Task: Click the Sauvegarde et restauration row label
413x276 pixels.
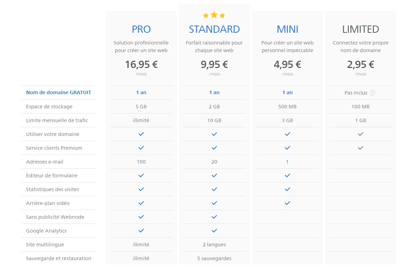Action: click(59, 258)
